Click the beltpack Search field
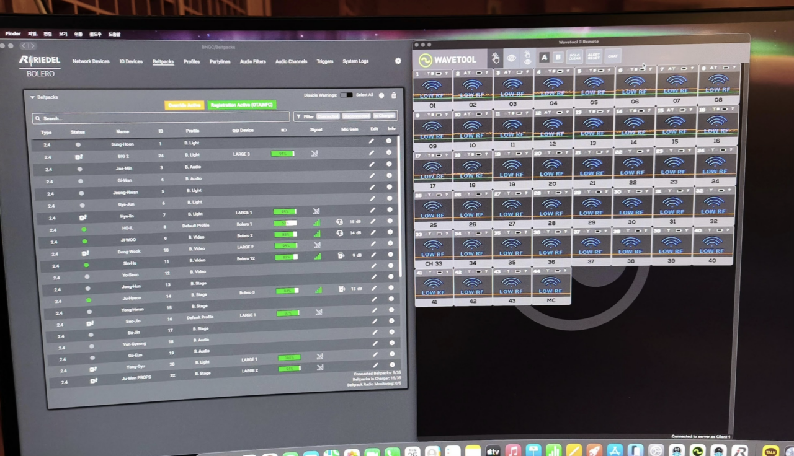 tap(161, 118)
